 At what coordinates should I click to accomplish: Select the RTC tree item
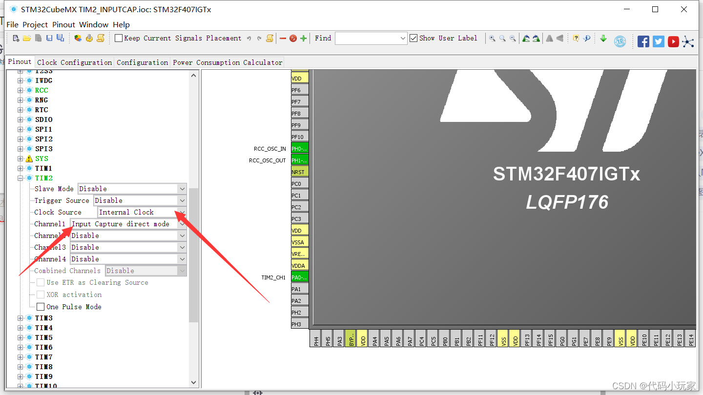click(x=41, y=110)
